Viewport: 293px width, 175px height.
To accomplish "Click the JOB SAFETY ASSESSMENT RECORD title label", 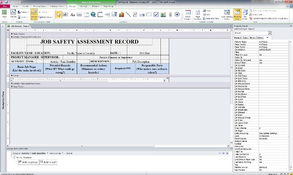I will pyautogui.click(x=89, y=42).
